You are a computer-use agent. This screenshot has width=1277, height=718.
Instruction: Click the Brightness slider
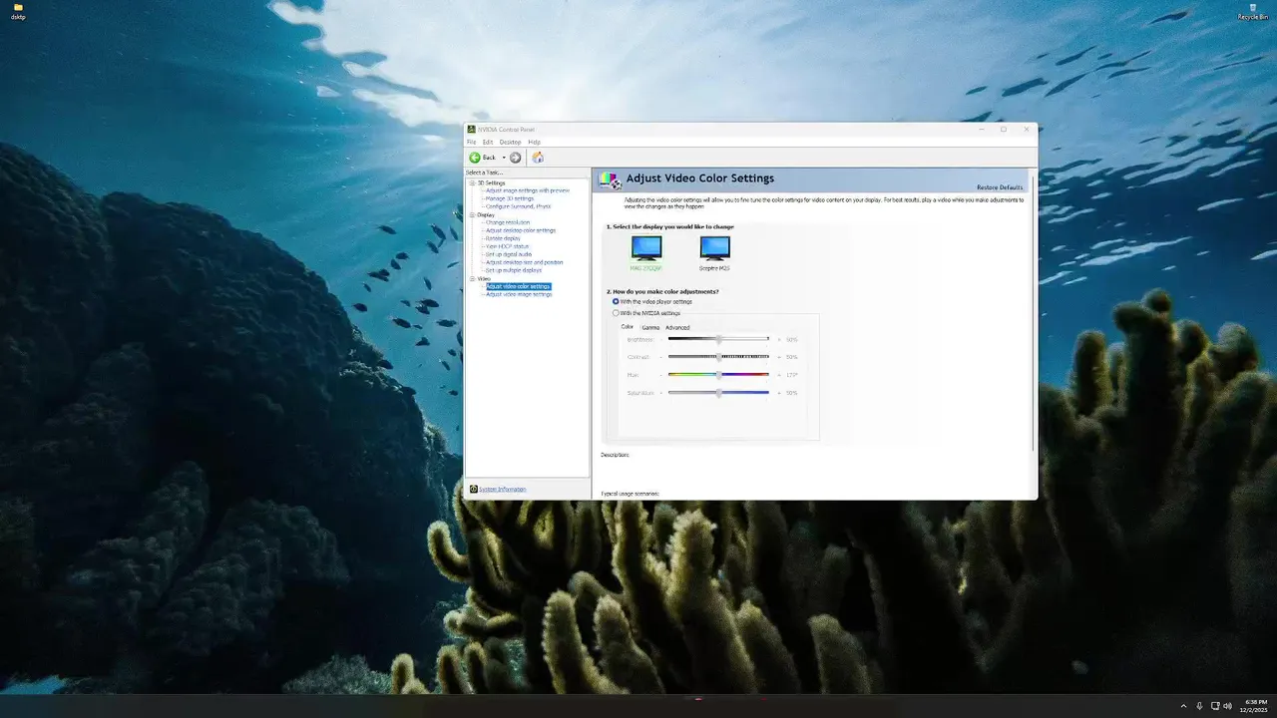click(718, 339)
